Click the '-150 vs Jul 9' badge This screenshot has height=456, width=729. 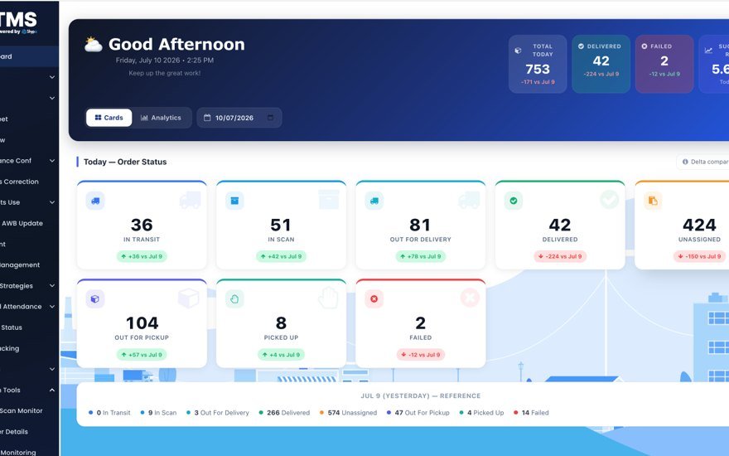point(700,256)
